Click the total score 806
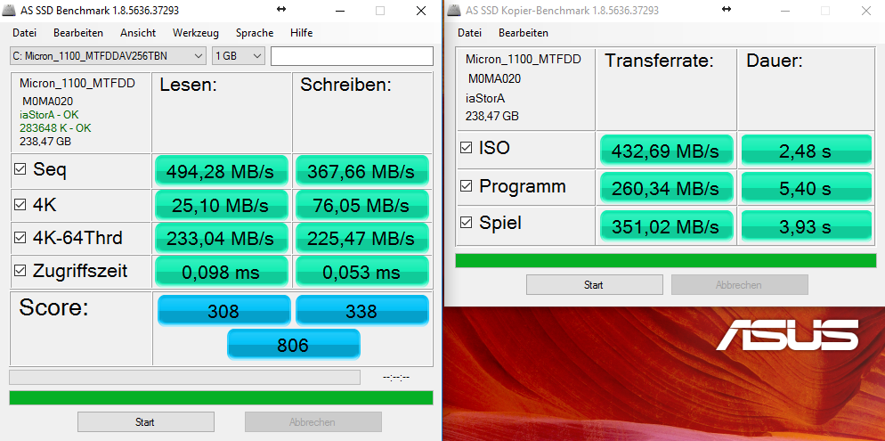This screenshot has height=441, width=885. (294, 344)
